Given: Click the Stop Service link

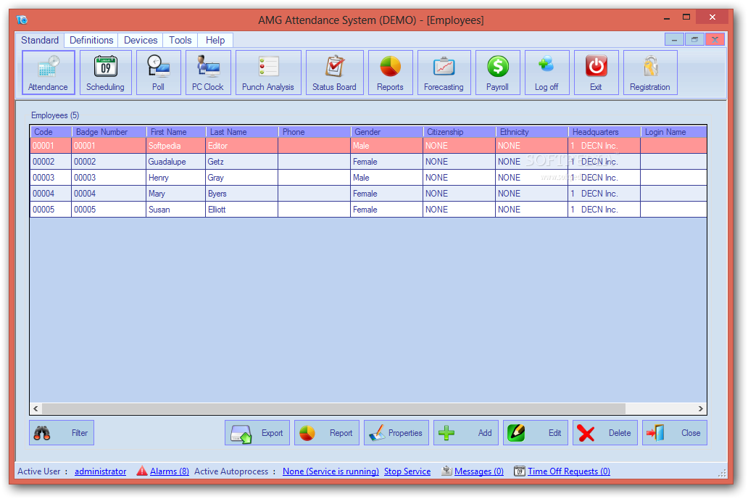Looking at the screenshot, I should coord(407,471).
